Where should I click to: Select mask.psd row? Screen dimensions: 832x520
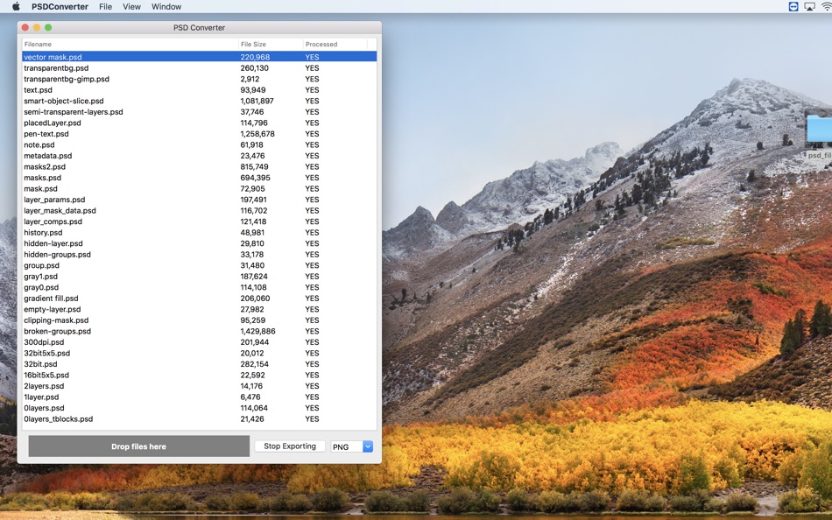200,188
